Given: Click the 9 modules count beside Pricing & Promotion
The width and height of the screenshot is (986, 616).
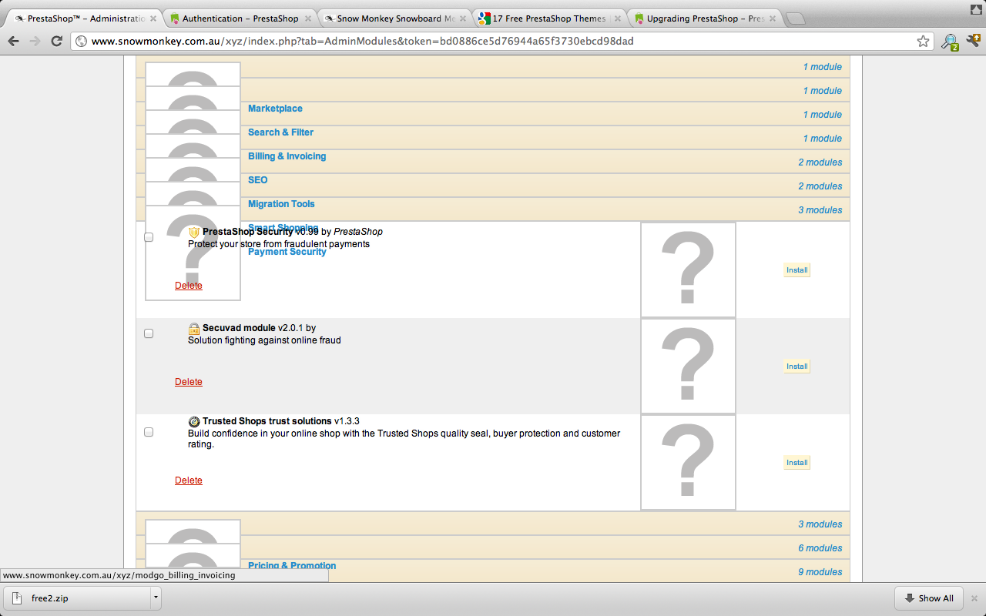Looking at the screenshot, I should click(x=820, y=572).
